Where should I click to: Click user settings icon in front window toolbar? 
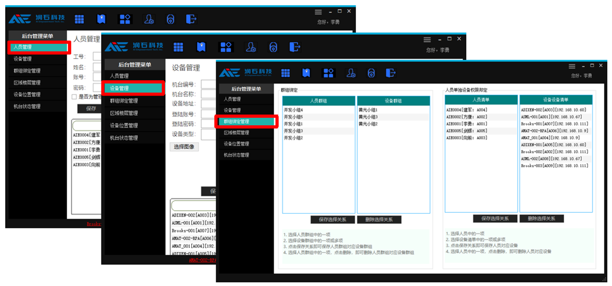[x=350, y=73]
